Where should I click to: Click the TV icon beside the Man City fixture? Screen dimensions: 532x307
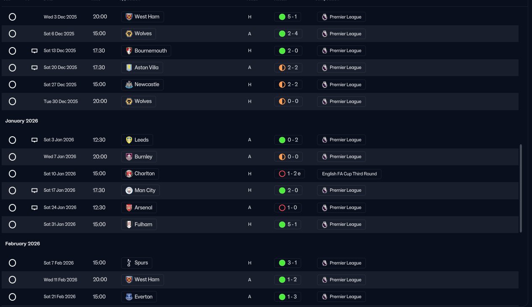tap(34, 191)
